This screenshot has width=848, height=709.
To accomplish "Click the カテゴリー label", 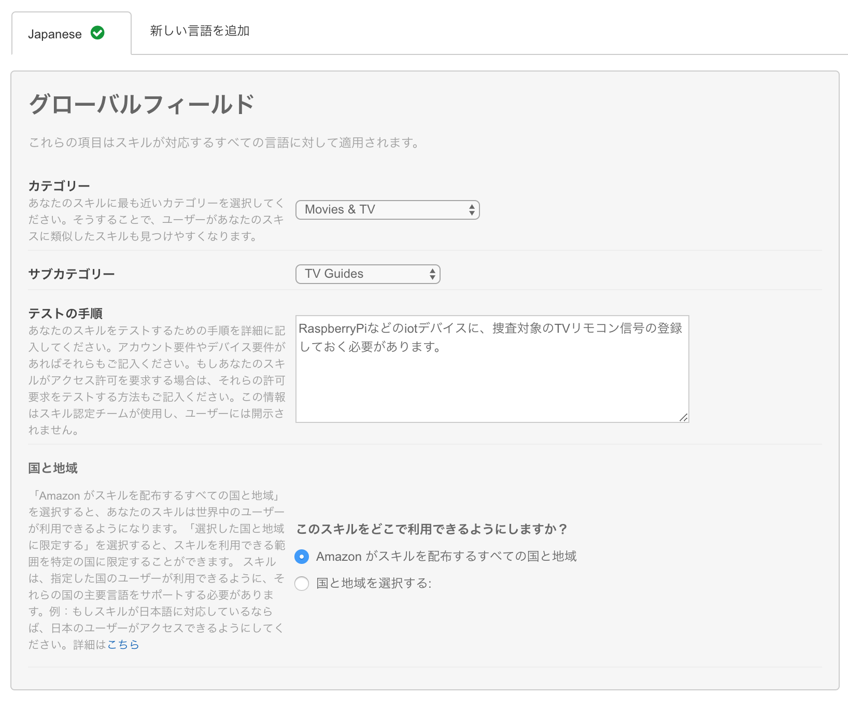I will coord(59,186).
